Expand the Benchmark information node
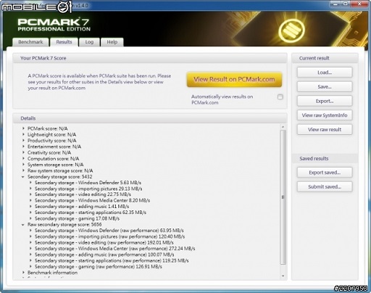 [x=23, y=273]
